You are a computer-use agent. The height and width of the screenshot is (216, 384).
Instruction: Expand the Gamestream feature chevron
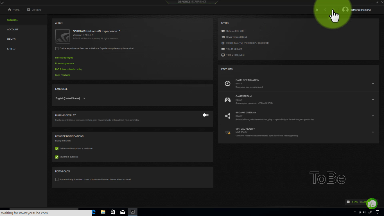pyautogui.click(x=373, y=100)
